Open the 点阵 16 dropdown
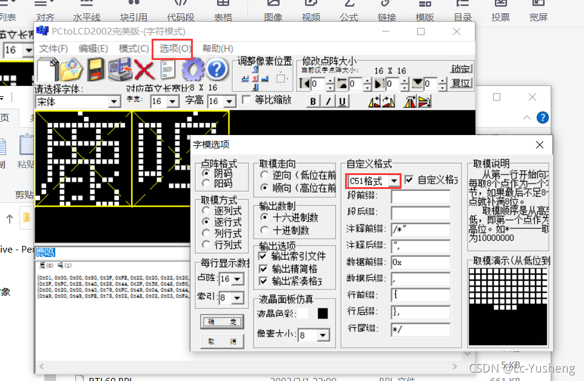The image size is (584, 381). pos(238,279)
